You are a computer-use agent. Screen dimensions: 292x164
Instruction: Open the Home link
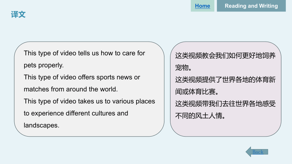(x=202, y=6)
